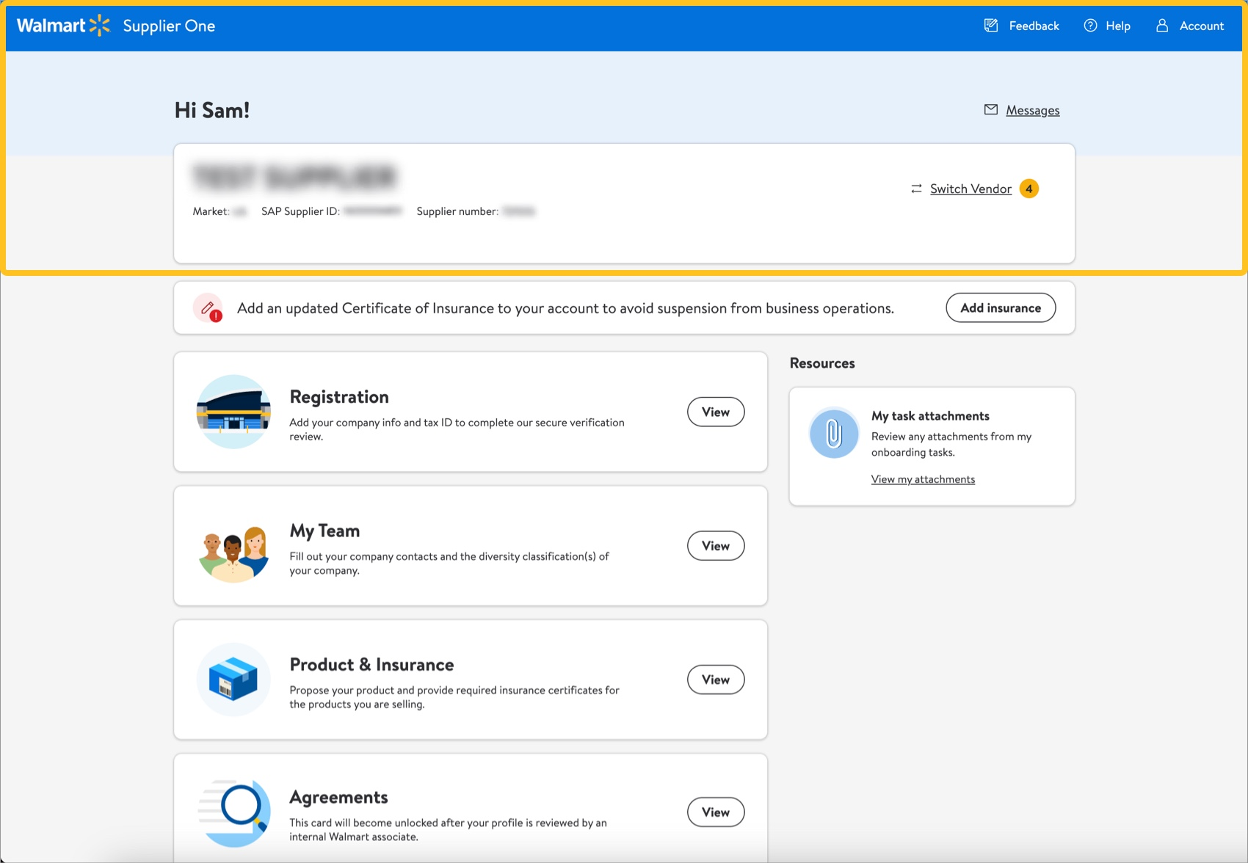The height and width of the screenshot is (863, 1248).
Task: Click the Hi Sam! greeting
Action: point(212,110)
